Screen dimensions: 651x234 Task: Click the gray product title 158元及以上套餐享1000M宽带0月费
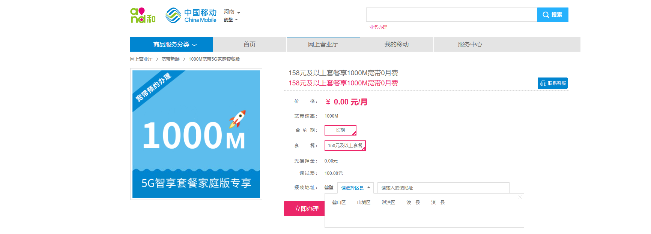click(343, 73)
